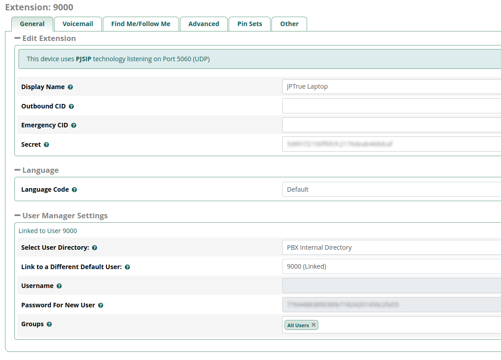Click the Groups help icon
Image resolution: width=501 pixels, height=360 pixels.
[49, 324]
